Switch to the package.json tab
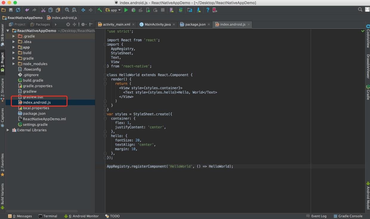 coord(195,24)
